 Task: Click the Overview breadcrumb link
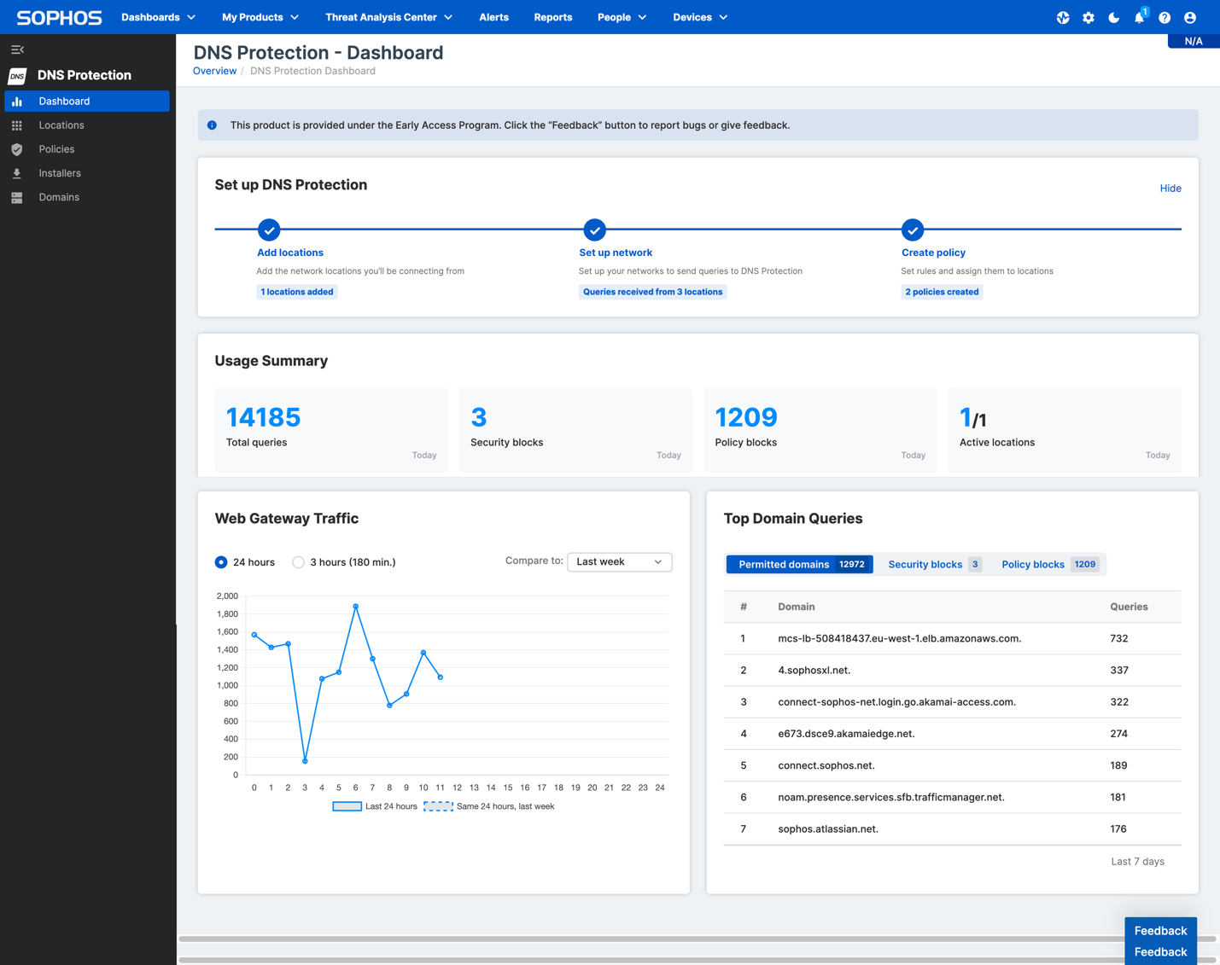coord(214,71)
